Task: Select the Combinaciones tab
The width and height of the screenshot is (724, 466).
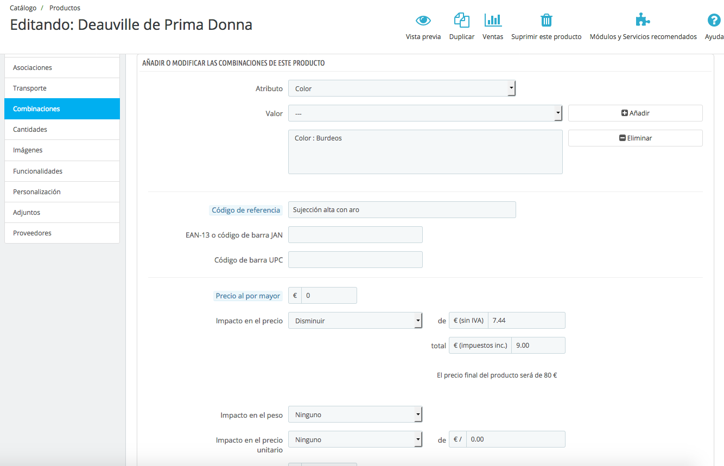Action: tap(62, 109)
